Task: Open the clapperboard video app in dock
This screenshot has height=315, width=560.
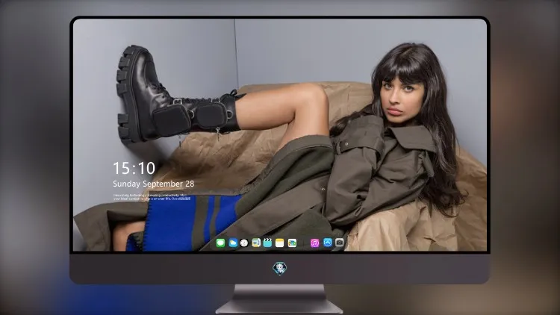Action: point(267,243)
